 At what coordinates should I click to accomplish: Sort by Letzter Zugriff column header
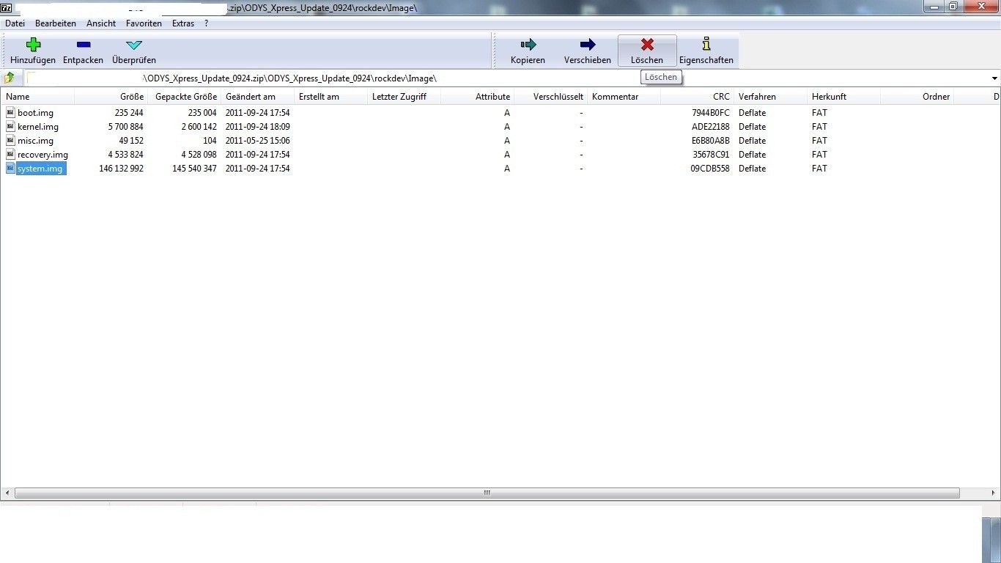click(x=404, y=97)
